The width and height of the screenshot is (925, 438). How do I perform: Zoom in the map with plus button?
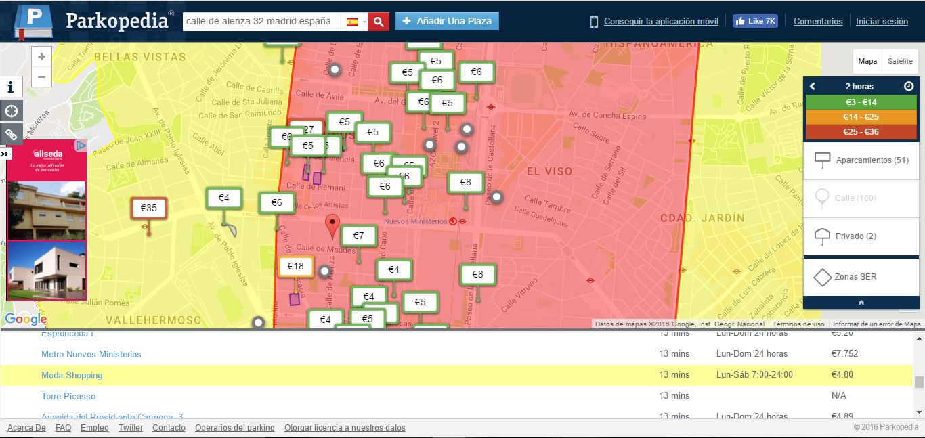point(41,57)
